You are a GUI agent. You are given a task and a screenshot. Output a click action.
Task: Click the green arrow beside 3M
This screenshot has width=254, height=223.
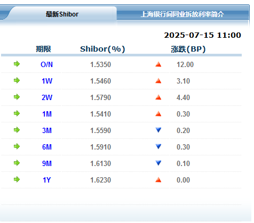(x=17, y=130)
